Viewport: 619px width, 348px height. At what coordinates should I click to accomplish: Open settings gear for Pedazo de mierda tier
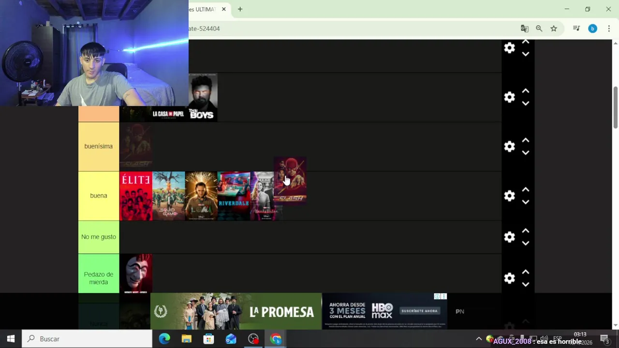click(509, 278)
